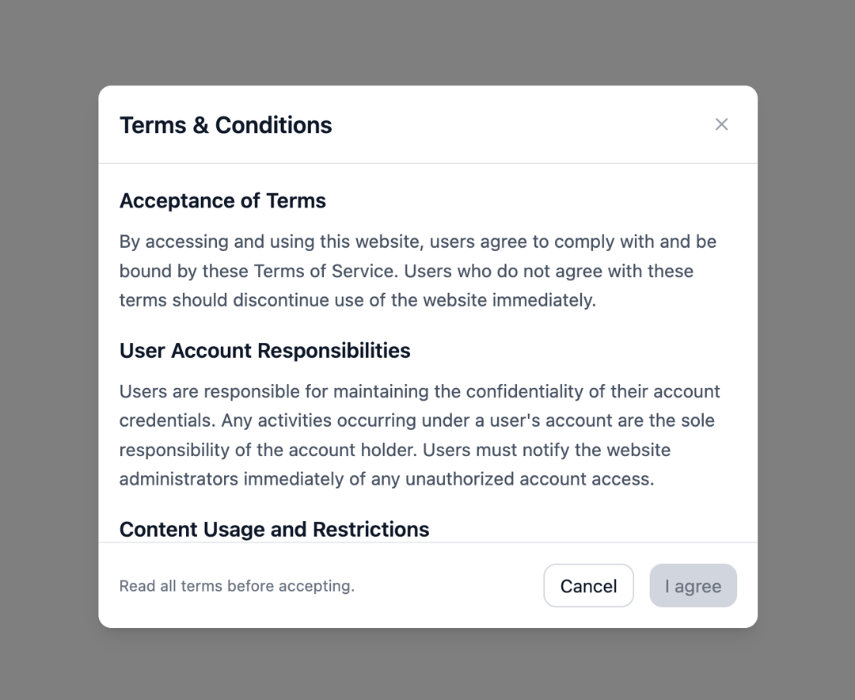Click the phrase unauthorized account access
Image resolution: width=855 pixels, height=700 pixels.
[x=530, y=479]
